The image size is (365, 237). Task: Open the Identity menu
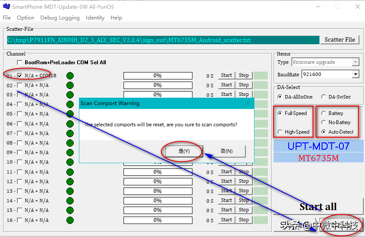(95, 18)
